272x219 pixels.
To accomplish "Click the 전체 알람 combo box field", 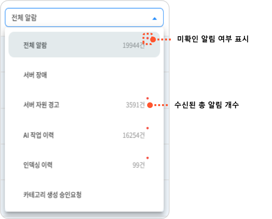I will click(x=84, y=18).
